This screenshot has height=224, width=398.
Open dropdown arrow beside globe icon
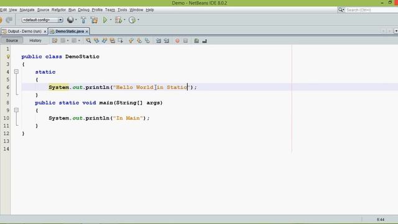tap(76, 20)
